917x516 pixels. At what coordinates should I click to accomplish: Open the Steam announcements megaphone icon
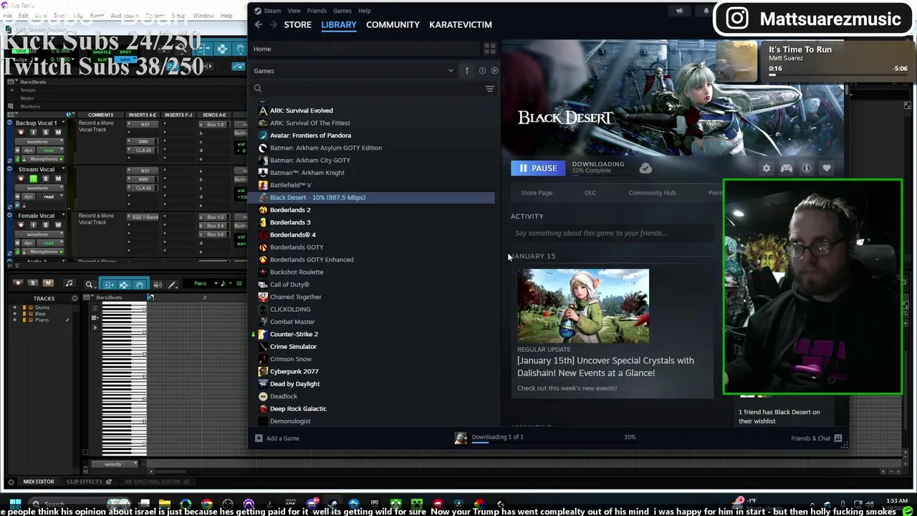[x=679, y=11]
